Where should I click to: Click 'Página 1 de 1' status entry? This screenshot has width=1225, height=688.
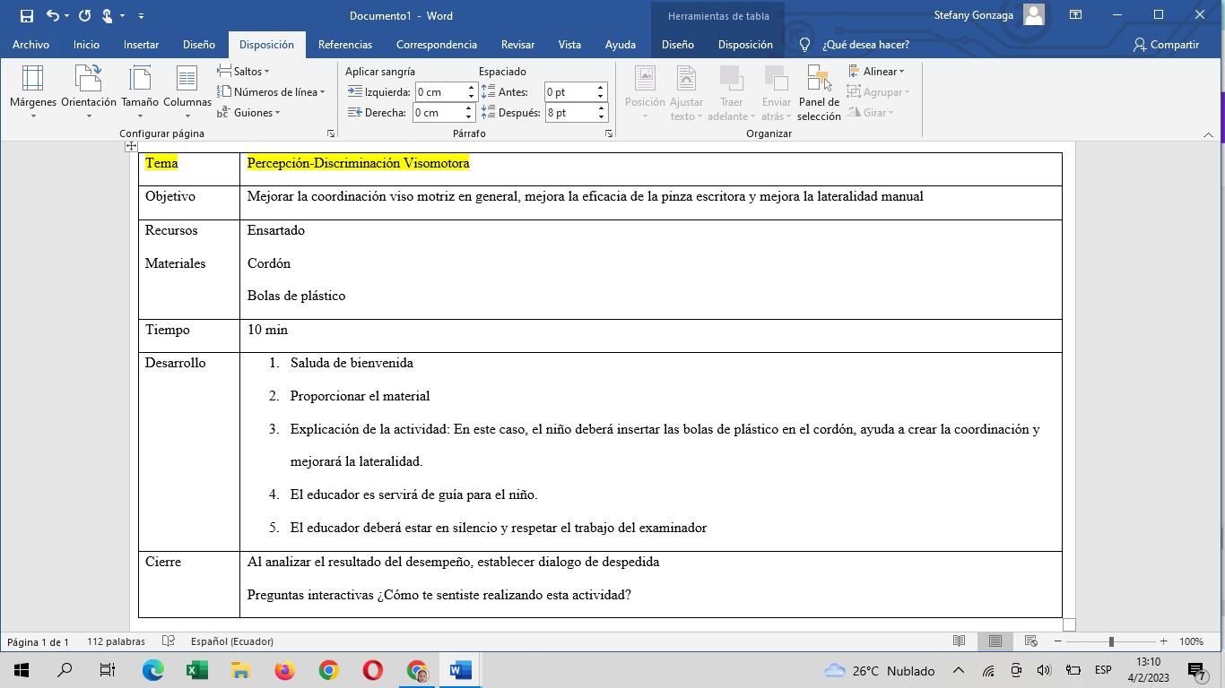click(39, 641)
